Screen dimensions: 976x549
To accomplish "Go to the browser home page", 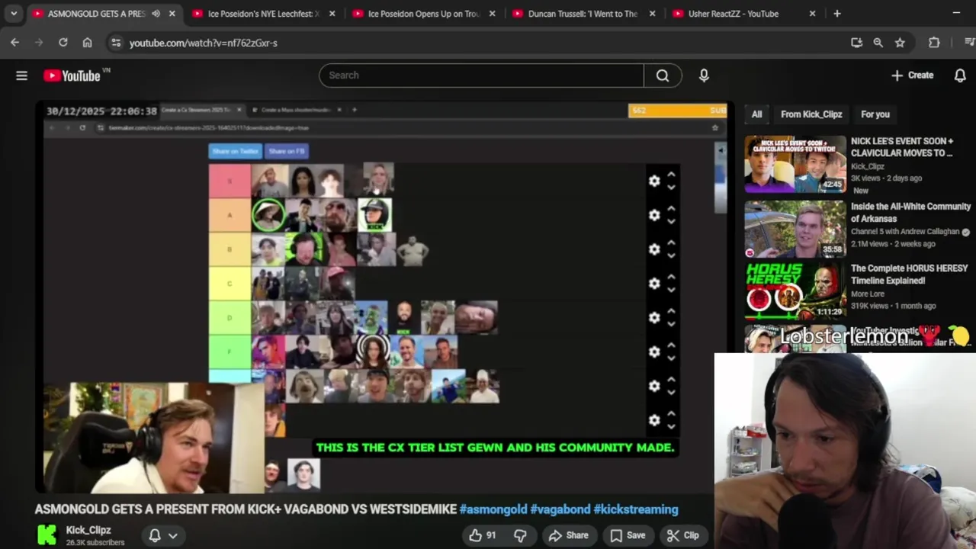I will pyautogui.click(x=87, y=43).
